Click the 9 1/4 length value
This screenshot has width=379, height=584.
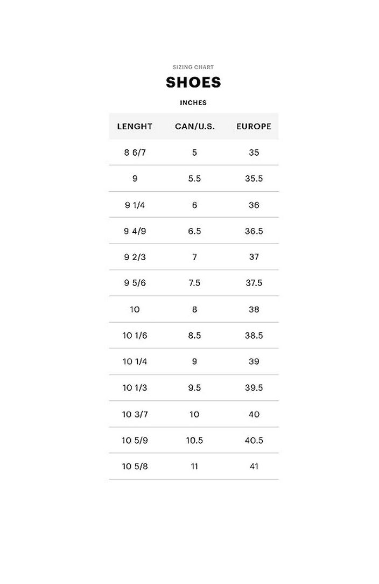pos(135,205)
